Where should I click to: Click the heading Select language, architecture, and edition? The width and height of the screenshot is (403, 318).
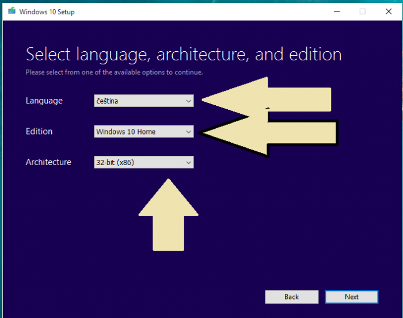coord(184,55)
